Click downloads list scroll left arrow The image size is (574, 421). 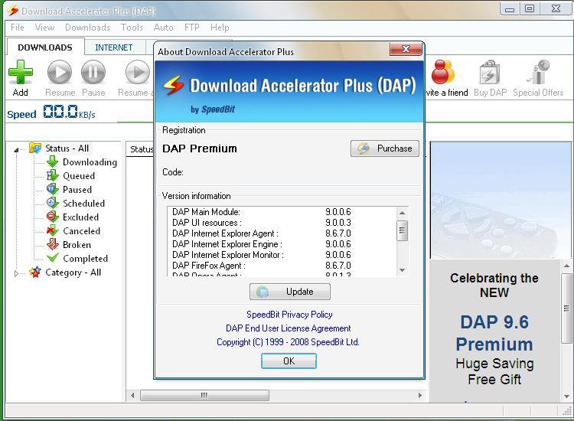(x=132, y=395)
